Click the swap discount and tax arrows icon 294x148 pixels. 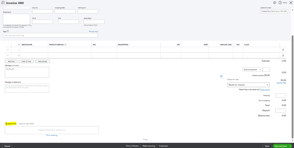tap(221, 76)
